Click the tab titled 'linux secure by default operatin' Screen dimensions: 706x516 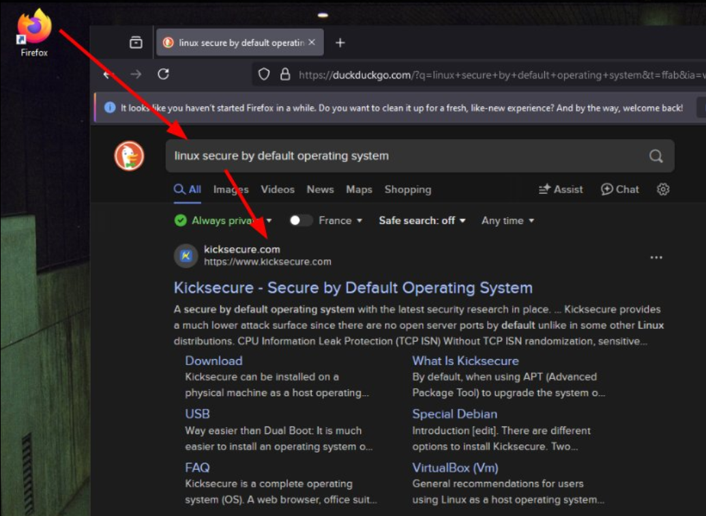click(x=240, y=42)
